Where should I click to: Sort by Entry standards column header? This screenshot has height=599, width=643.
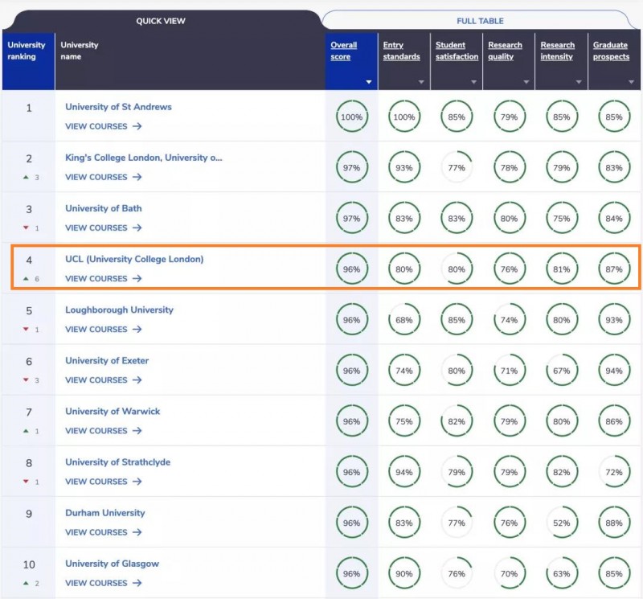point(401,51)
